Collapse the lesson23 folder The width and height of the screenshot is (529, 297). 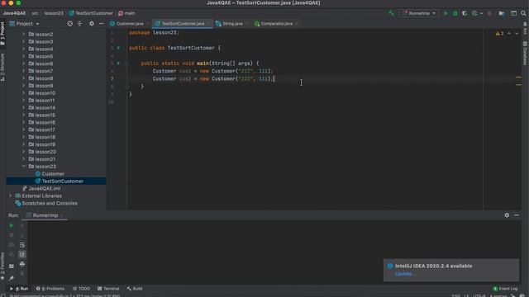(x=24, y=167)
